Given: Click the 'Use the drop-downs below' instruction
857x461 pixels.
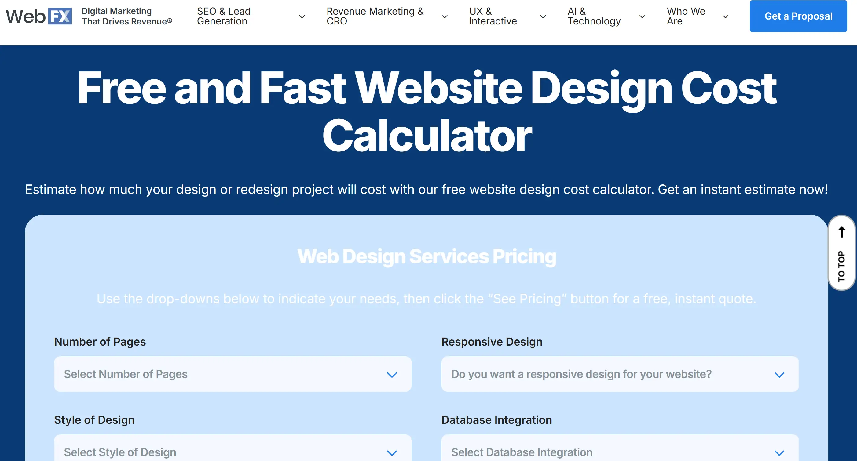Looking at the screenshot, I should [x=427, y=299].
